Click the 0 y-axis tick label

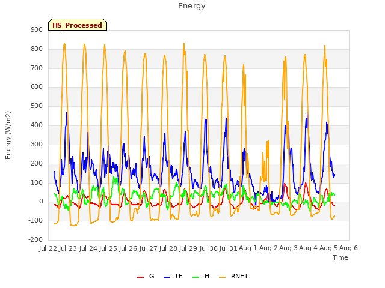(x=41, y=202)
